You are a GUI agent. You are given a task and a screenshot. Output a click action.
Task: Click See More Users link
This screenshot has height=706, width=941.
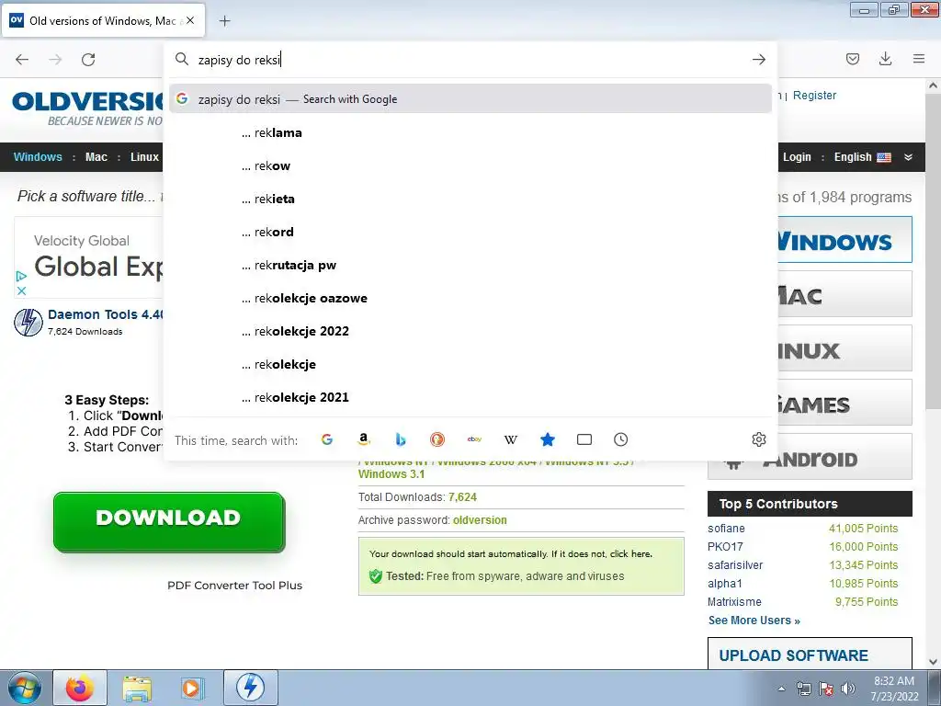click(754, 621)
